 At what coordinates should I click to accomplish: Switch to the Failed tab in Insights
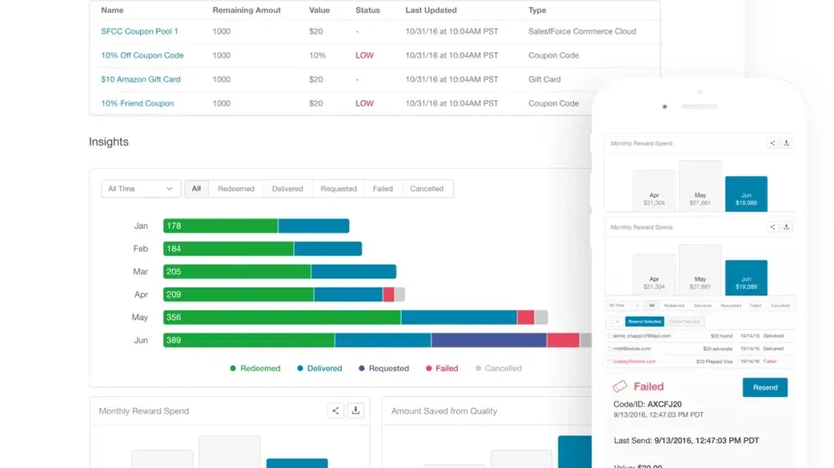click(x=383, y=189)
